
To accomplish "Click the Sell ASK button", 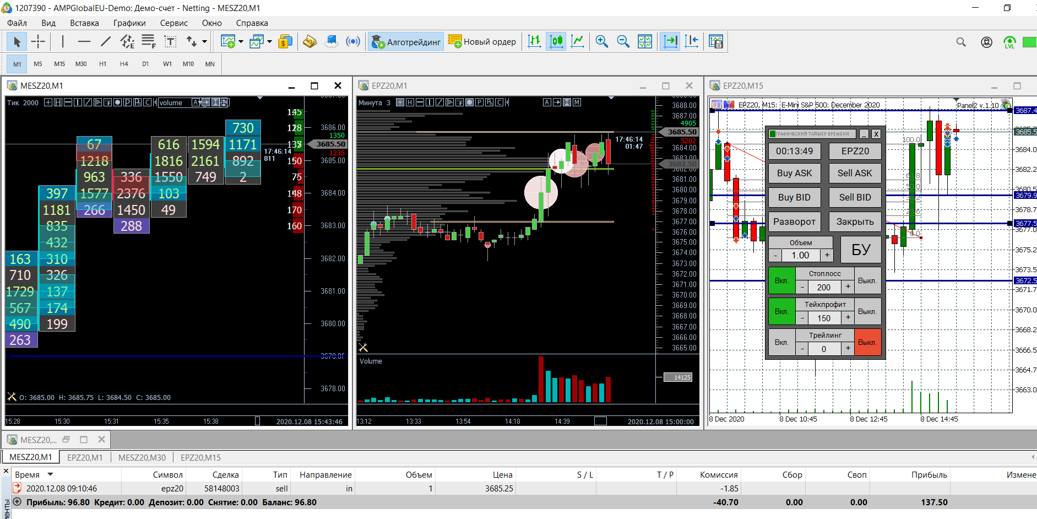I will 855,173.
